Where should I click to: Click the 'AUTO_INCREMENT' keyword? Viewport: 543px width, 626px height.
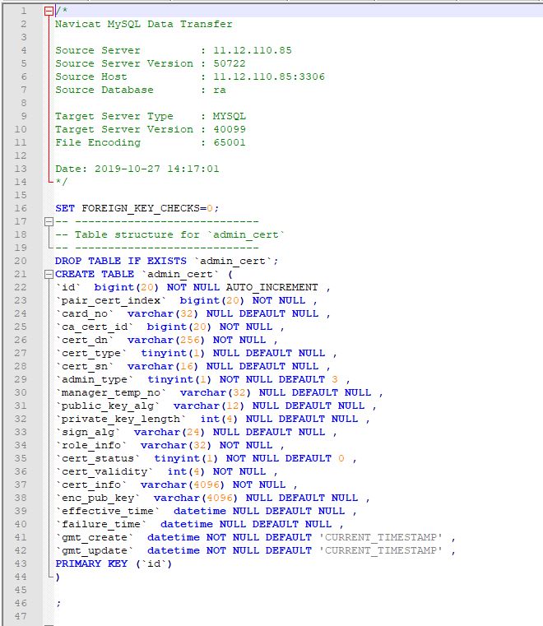(x=271, y=287)
